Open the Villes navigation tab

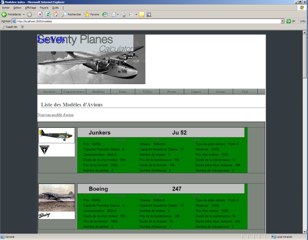pyautogui.click(x=147, y=92)
